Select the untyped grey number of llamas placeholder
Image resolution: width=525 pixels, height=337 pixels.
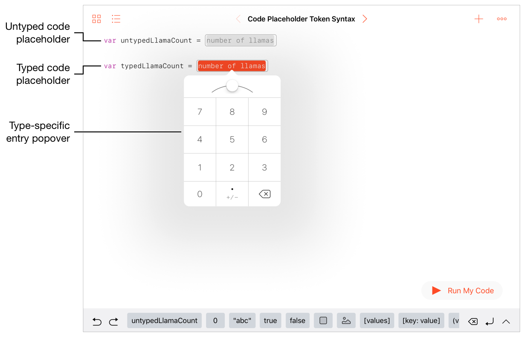(241, 40)
